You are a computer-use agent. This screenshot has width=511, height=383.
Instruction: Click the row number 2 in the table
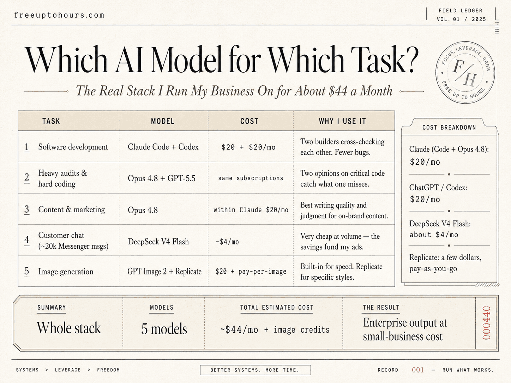click(26, 177)
